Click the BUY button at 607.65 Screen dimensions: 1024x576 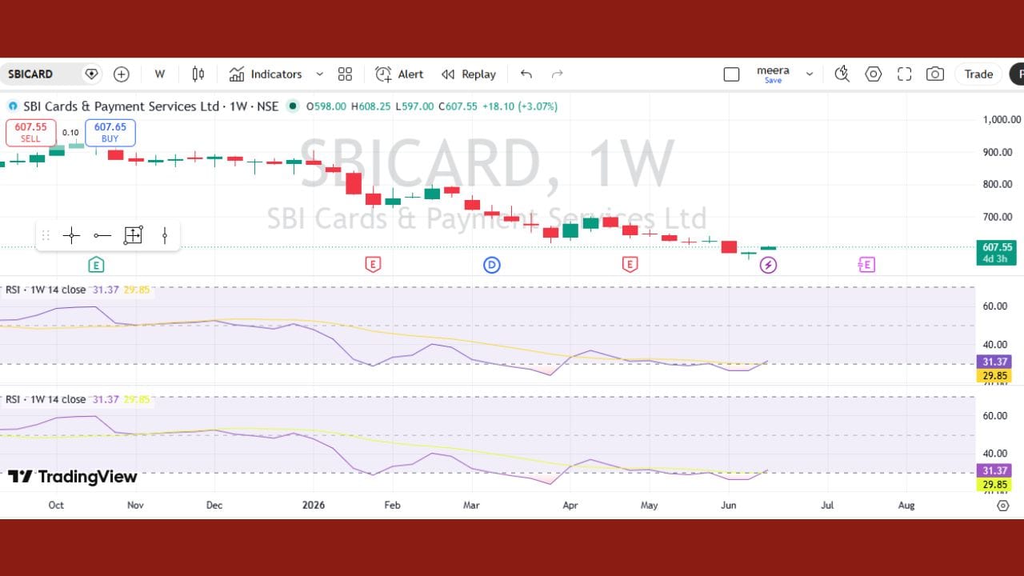coord(110,133)
